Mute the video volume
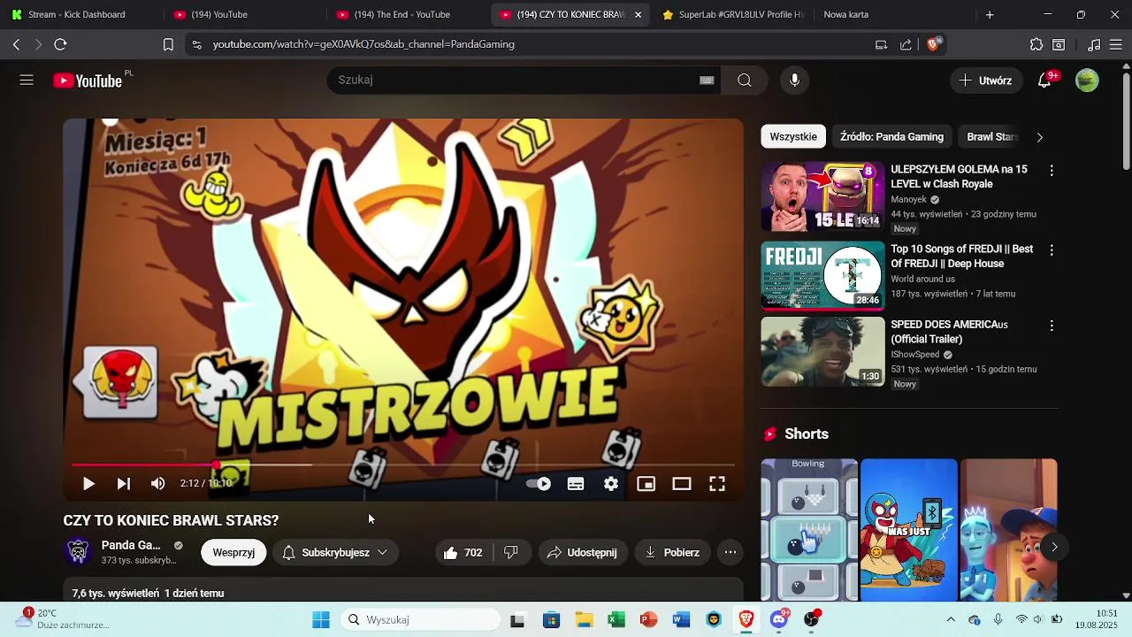 [x=157, y=484]
